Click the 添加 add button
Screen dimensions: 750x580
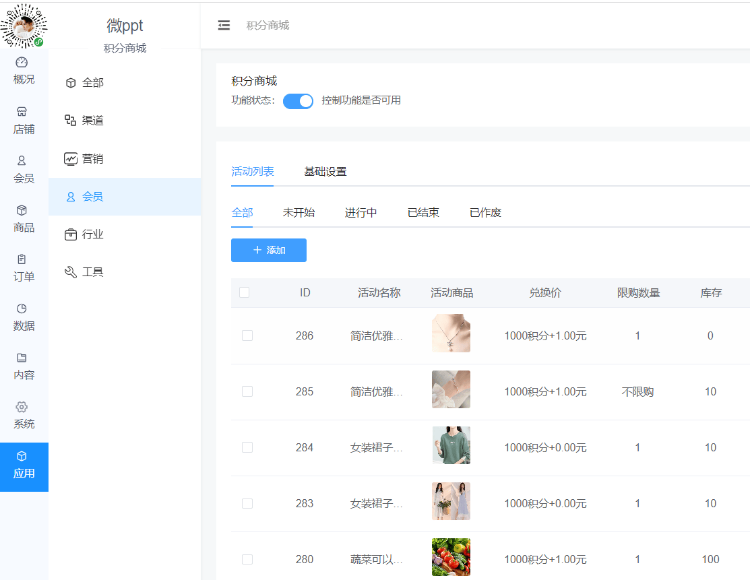(269, 250)
